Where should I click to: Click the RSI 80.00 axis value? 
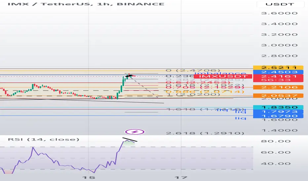(x=276, y=141)
